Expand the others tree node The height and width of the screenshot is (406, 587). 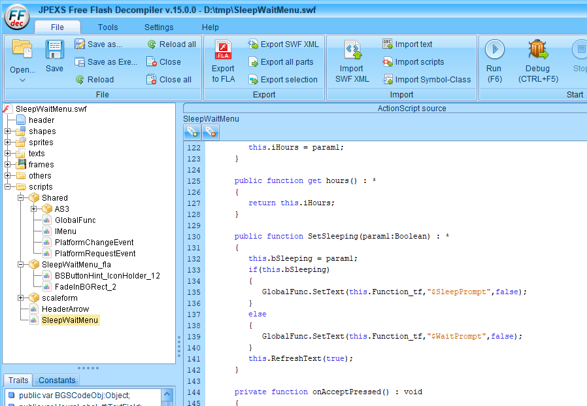[7, 176]
